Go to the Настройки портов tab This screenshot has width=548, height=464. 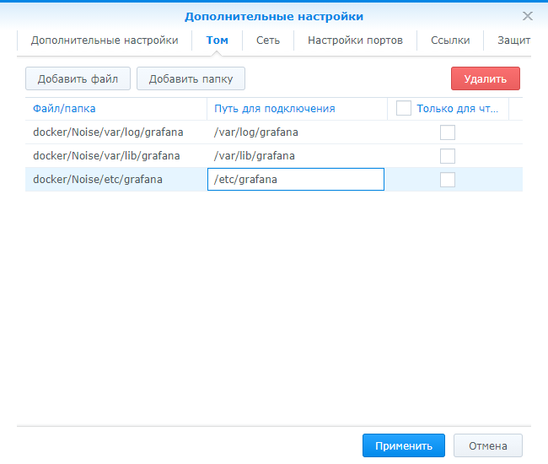[x=355, y=40]
